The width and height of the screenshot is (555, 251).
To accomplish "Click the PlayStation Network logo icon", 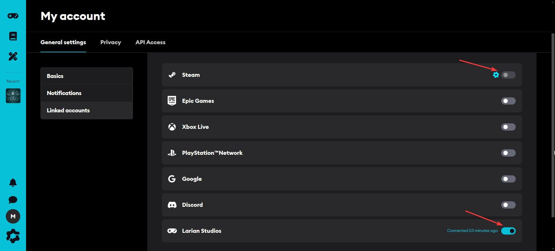I will (172, 153).
